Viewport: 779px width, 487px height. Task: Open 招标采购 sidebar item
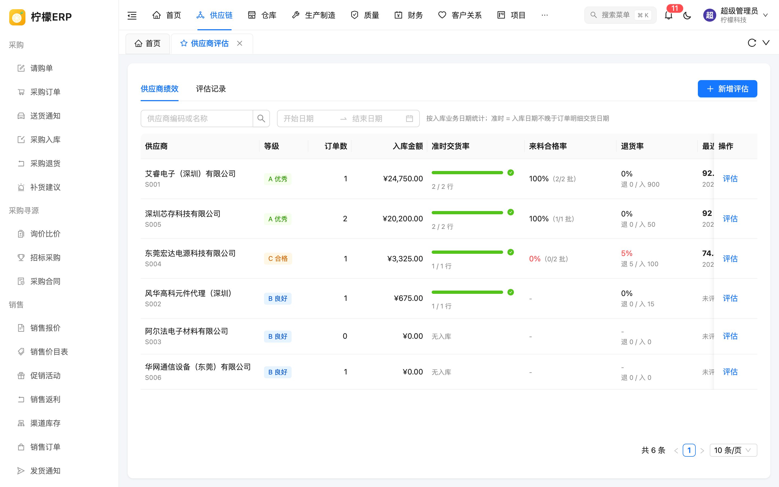tap(59, 258)
